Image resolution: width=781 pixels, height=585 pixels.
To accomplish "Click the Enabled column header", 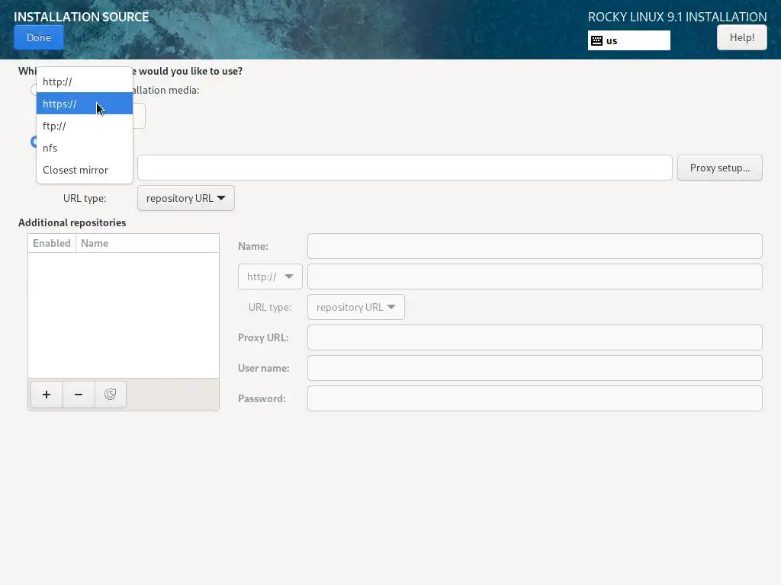I will pyautogui.click(x=52, y=243).
